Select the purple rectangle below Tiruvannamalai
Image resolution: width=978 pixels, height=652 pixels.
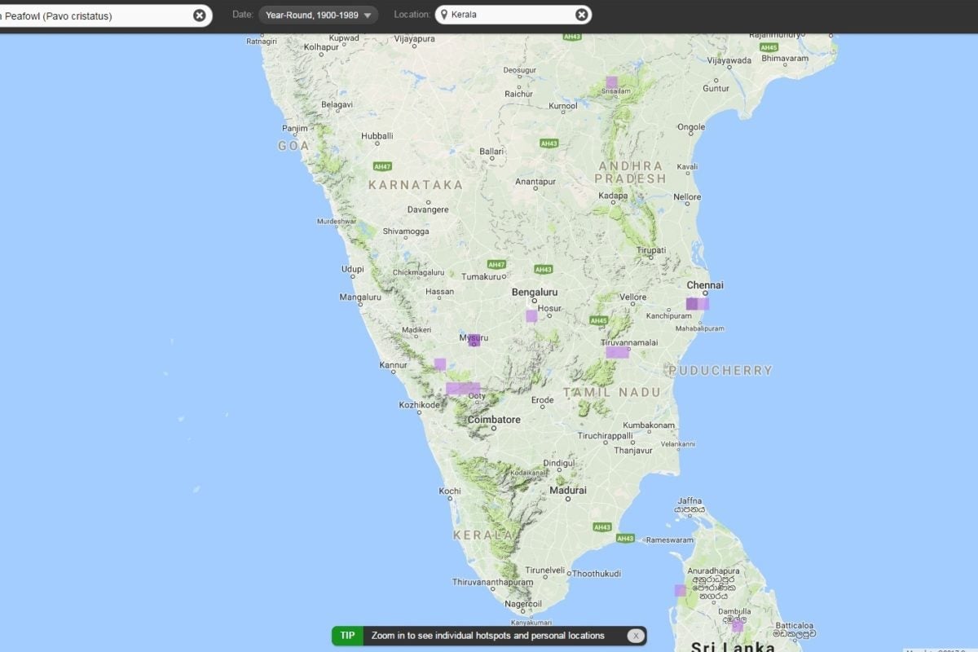pyautogui.click(x=617, y=352)
